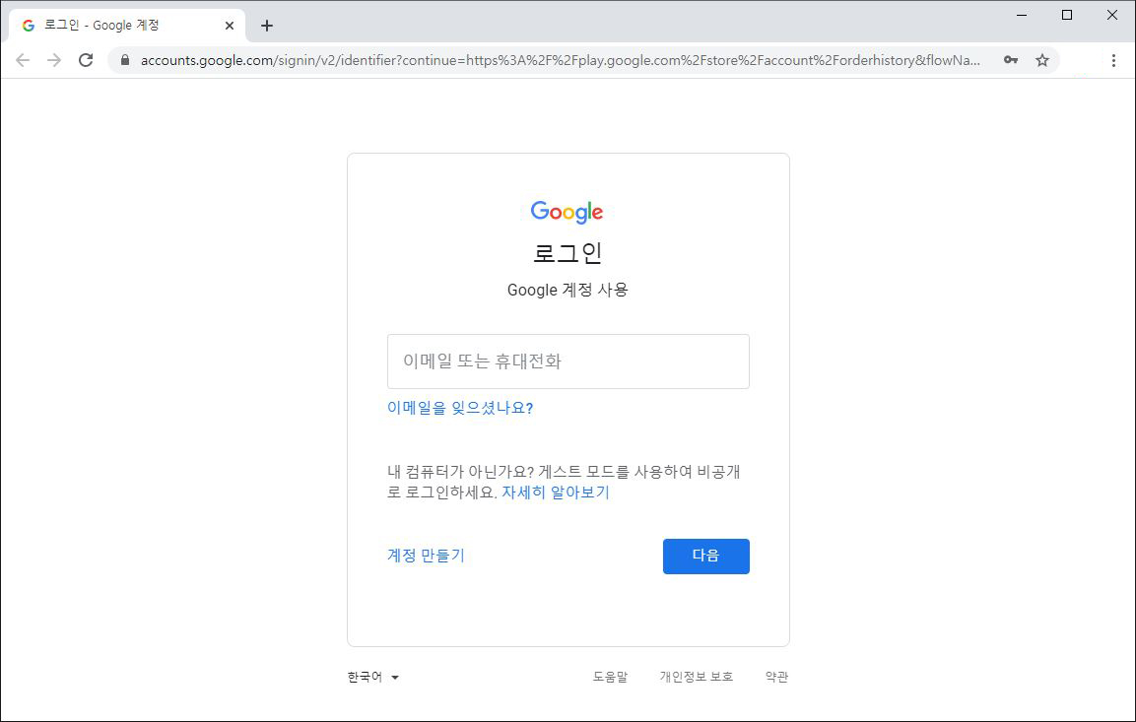Select the 로그인 - Google 계정 tab

[127, 26]
